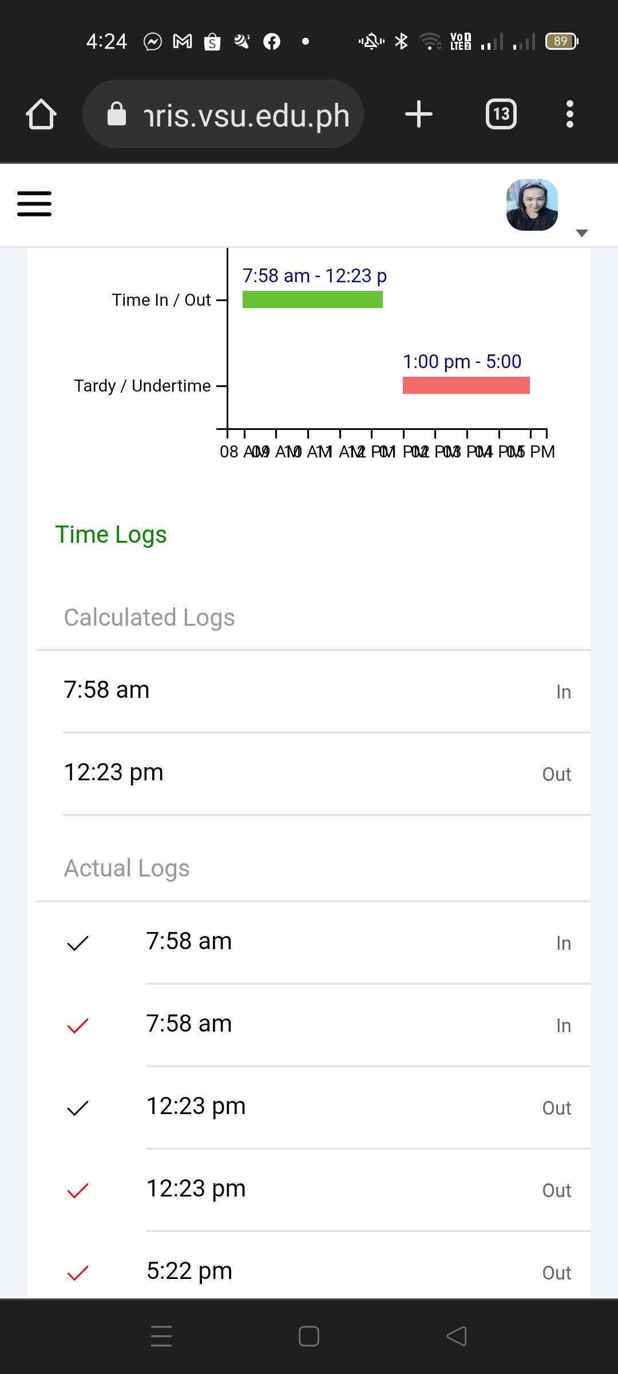Open the tab switcher showing 13 tabs
Image resolution: width=618 pixels, height=1374 pixels.
coord(501,114)
